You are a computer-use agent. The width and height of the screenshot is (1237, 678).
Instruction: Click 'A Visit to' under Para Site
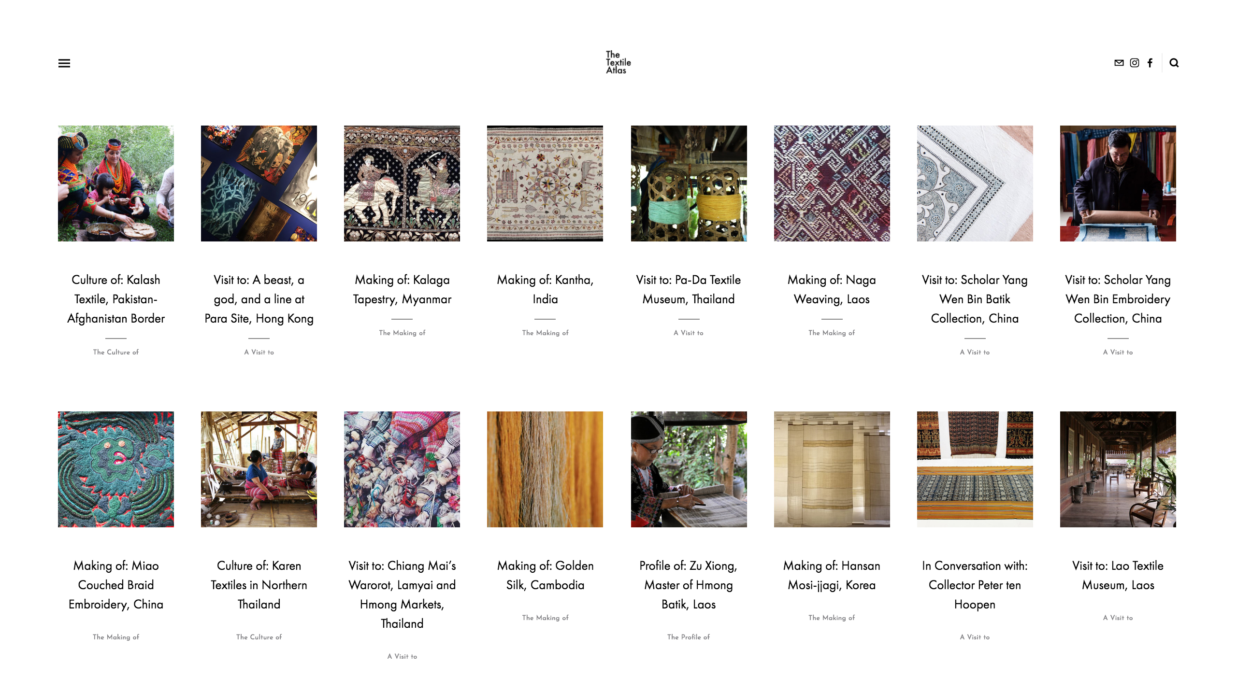coord(259,352)
